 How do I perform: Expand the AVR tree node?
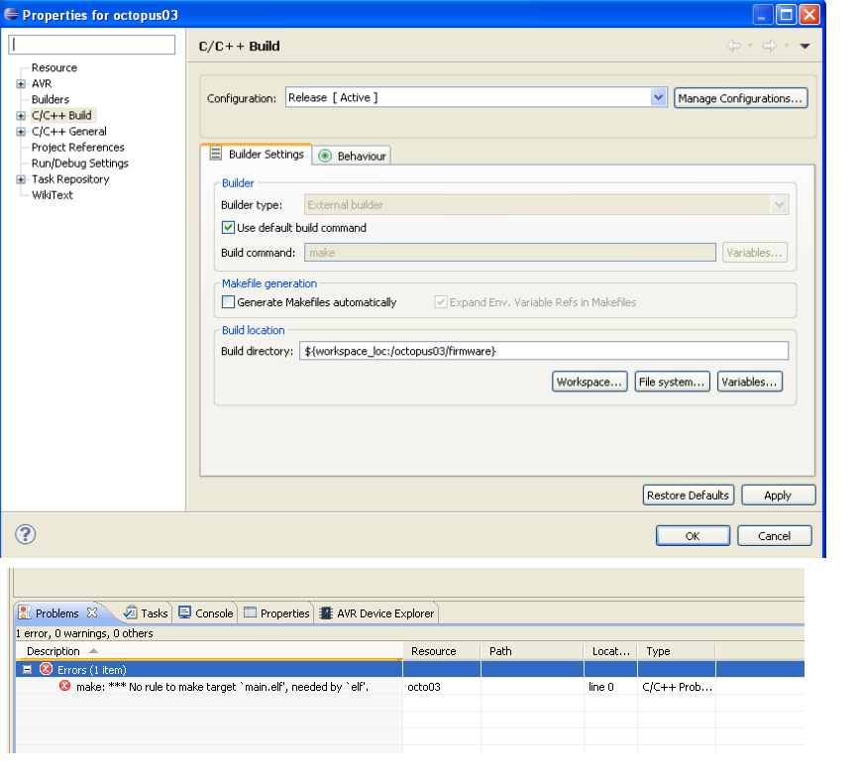(x=21, y=84)
